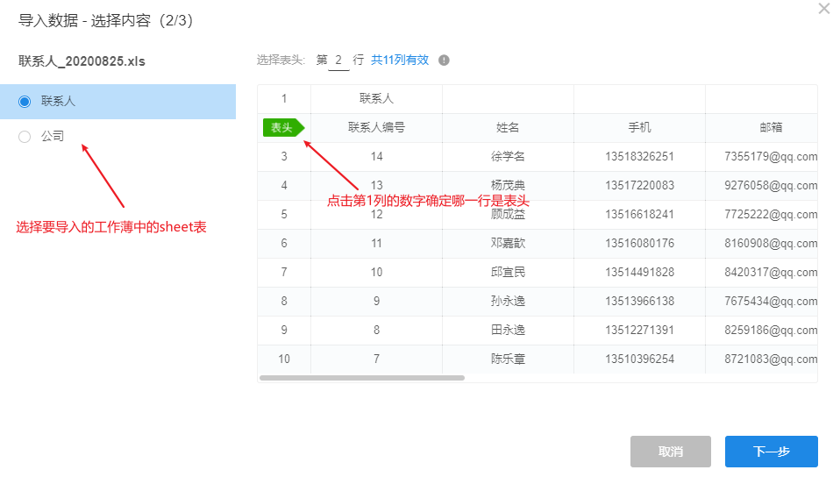Image resolution: width=833 pixels, height=477 pixels.
Task: Click the 共11列有效 link
Action: pyautogui.click(x=400, y=61)
